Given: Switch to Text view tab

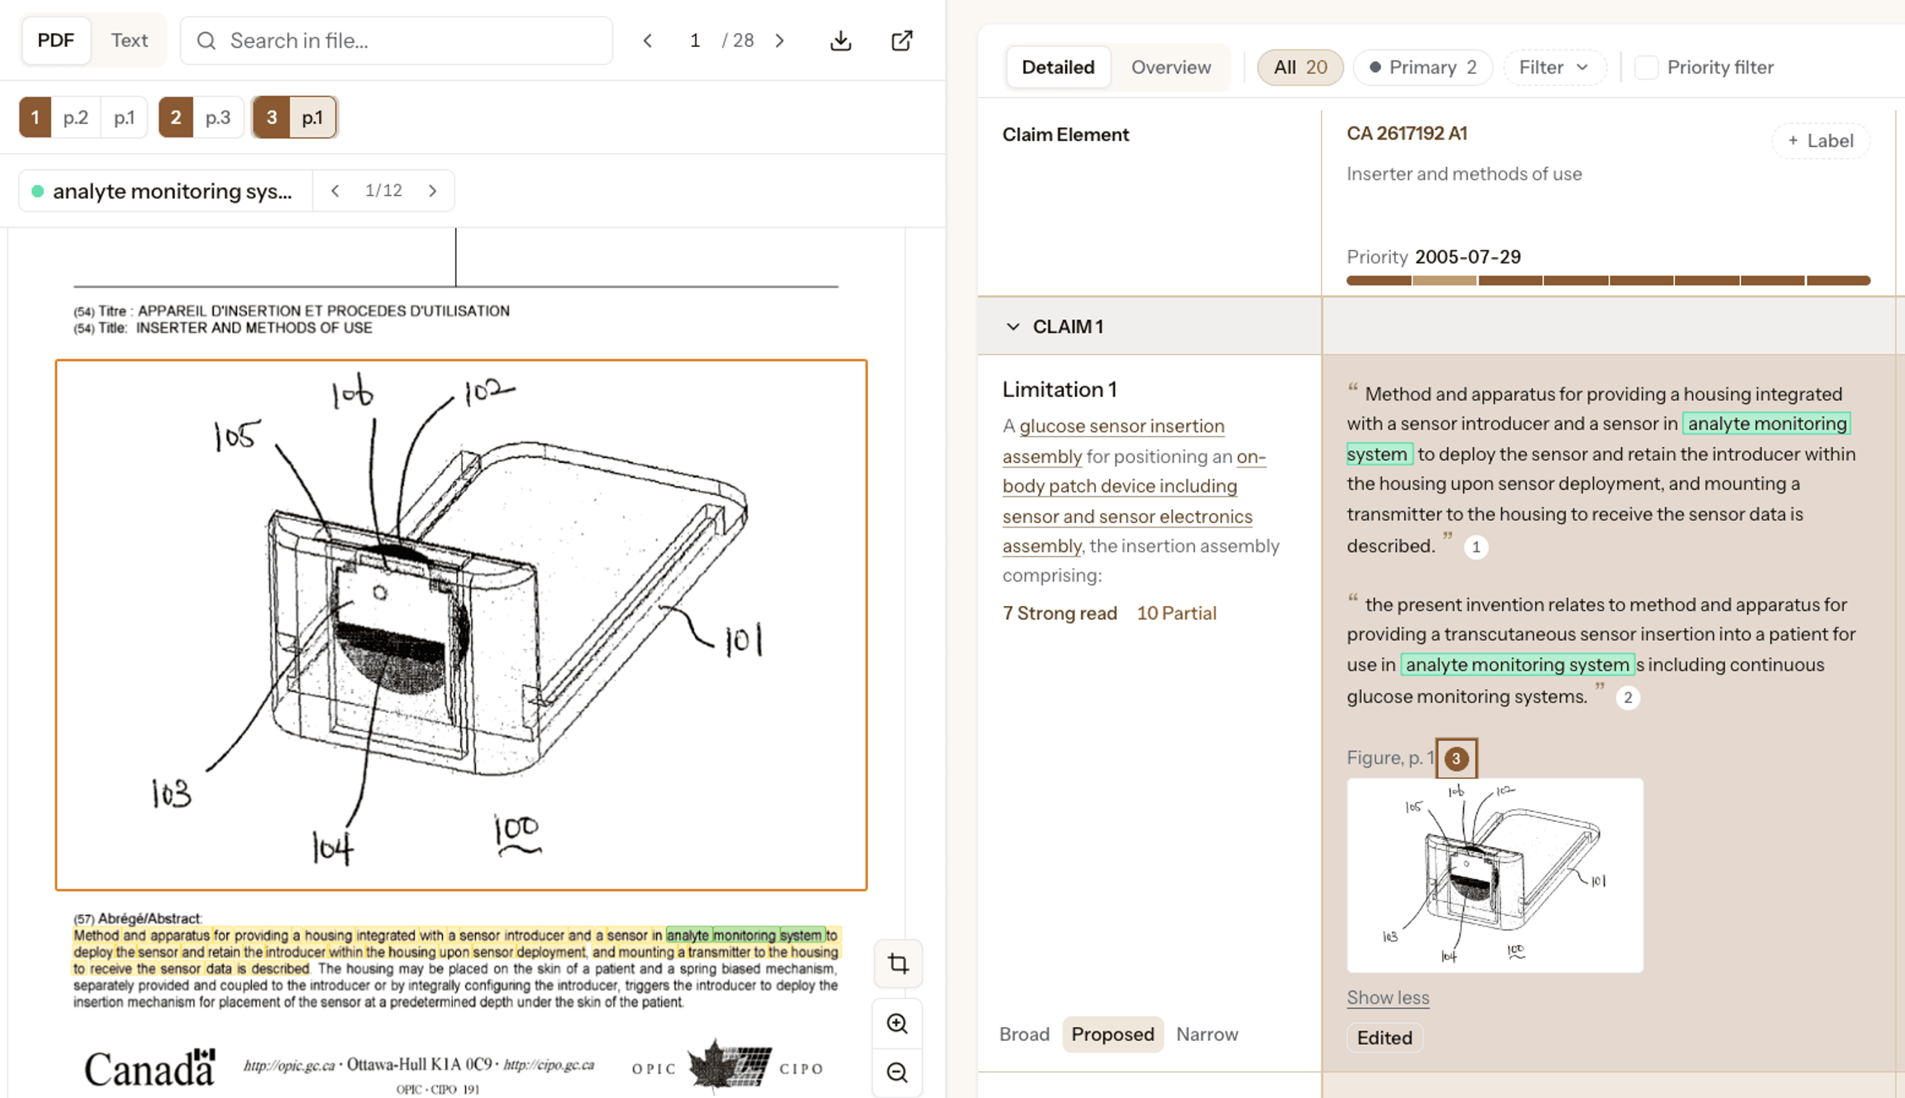Looking at the screenshot, I should (129, 41).
